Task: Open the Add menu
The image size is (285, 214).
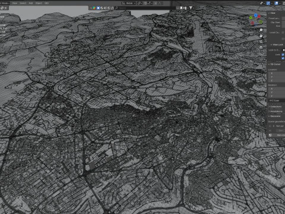Action: click(x=31, y=3)
